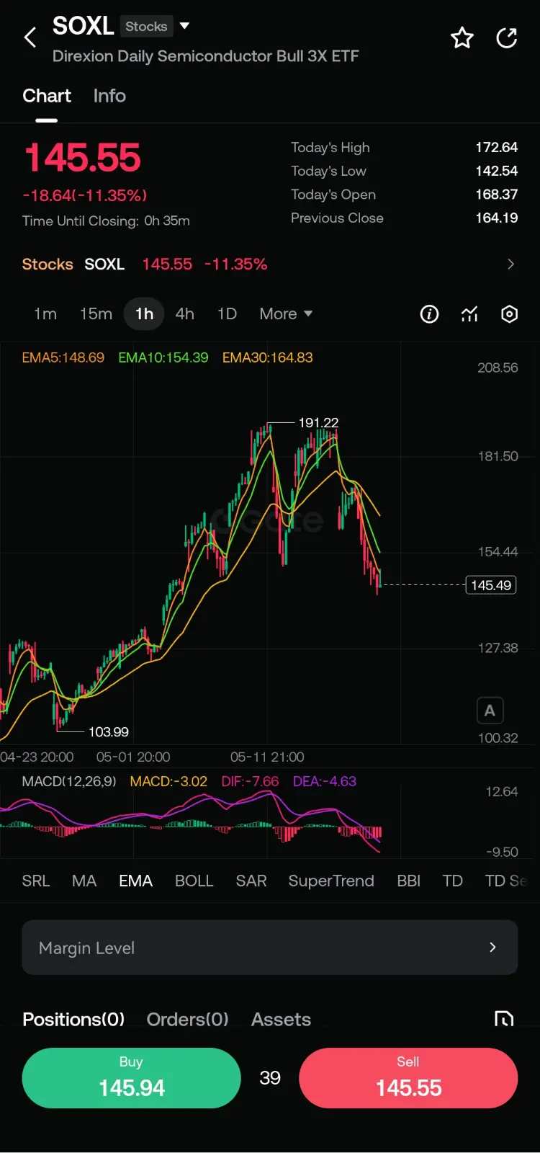Screen dimensions: 540x1153
Task: Tap the current price label 145.49 on chart
Action: 491,585
